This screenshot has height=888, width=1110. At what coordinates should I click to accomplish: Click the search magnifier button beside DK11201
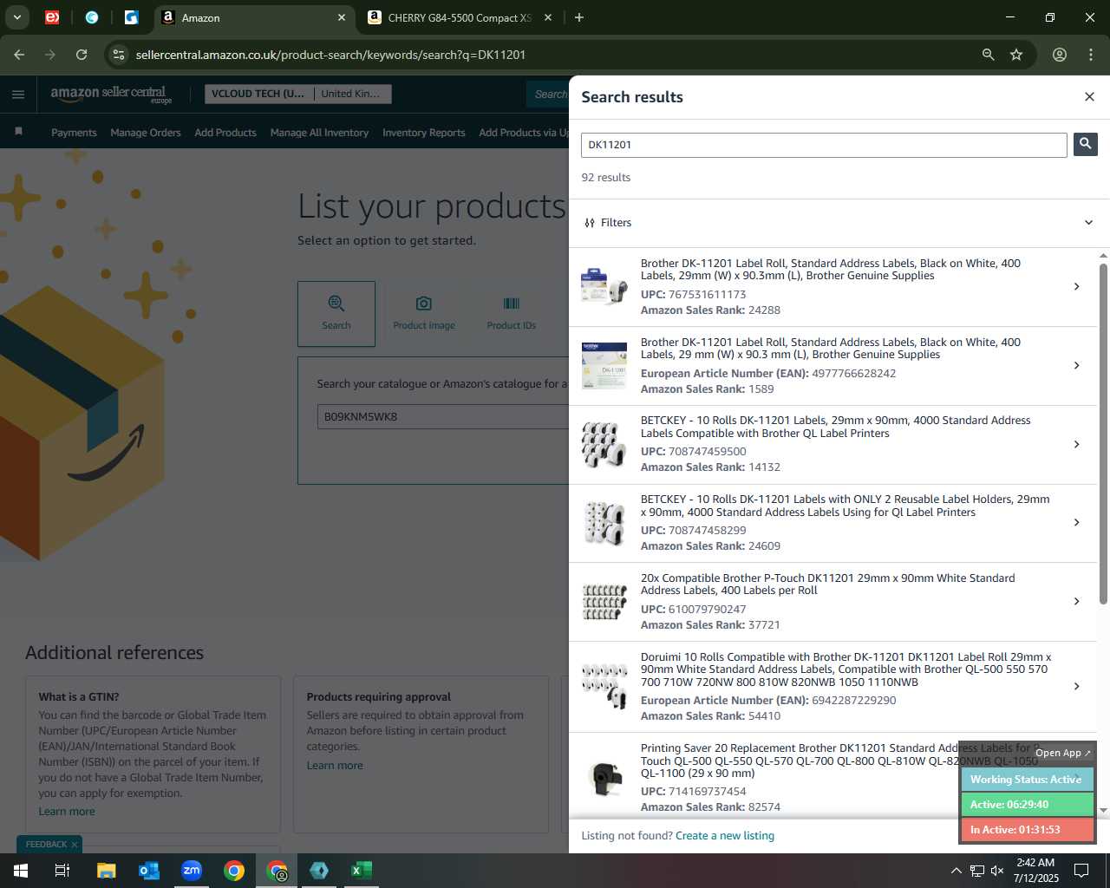1085,144
